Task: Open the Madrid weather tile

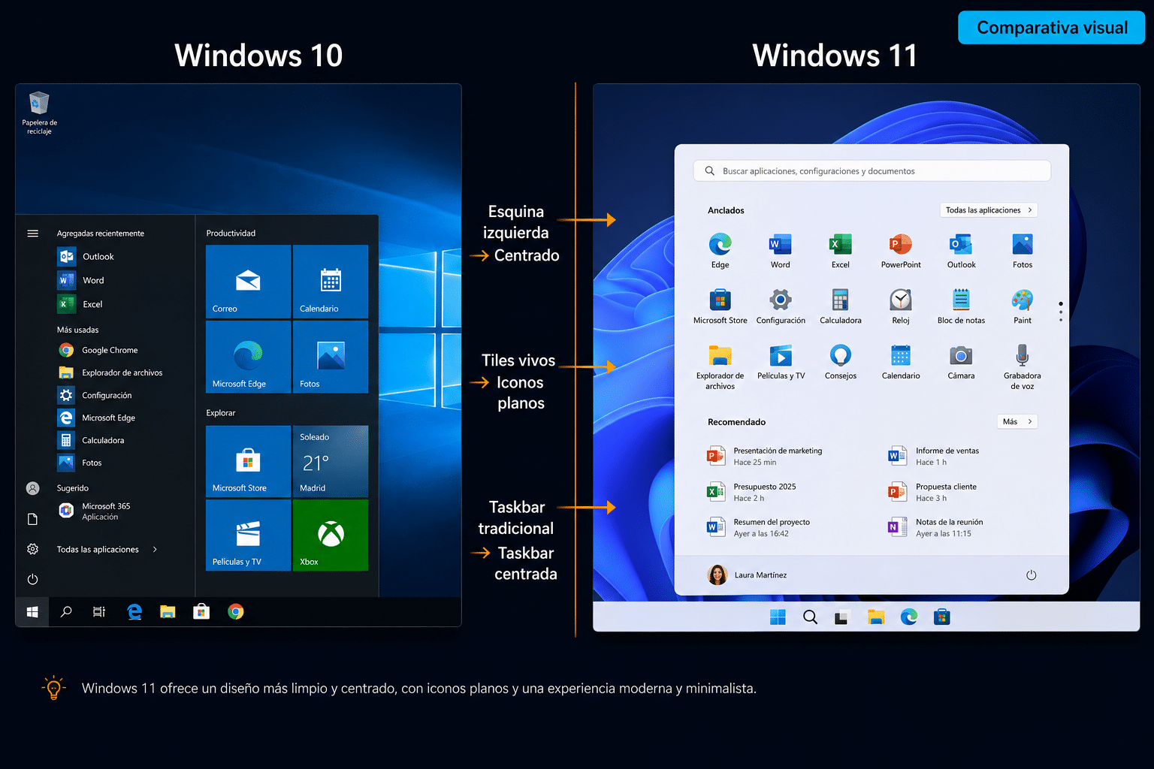Action: coord(331,461)
